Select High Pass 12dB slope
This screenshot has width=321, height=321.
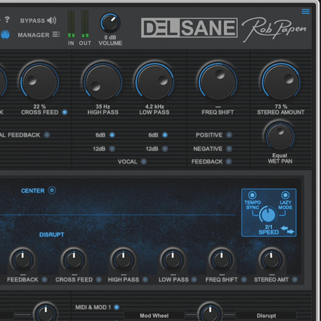pyautogui.click(x=112, y=149)
